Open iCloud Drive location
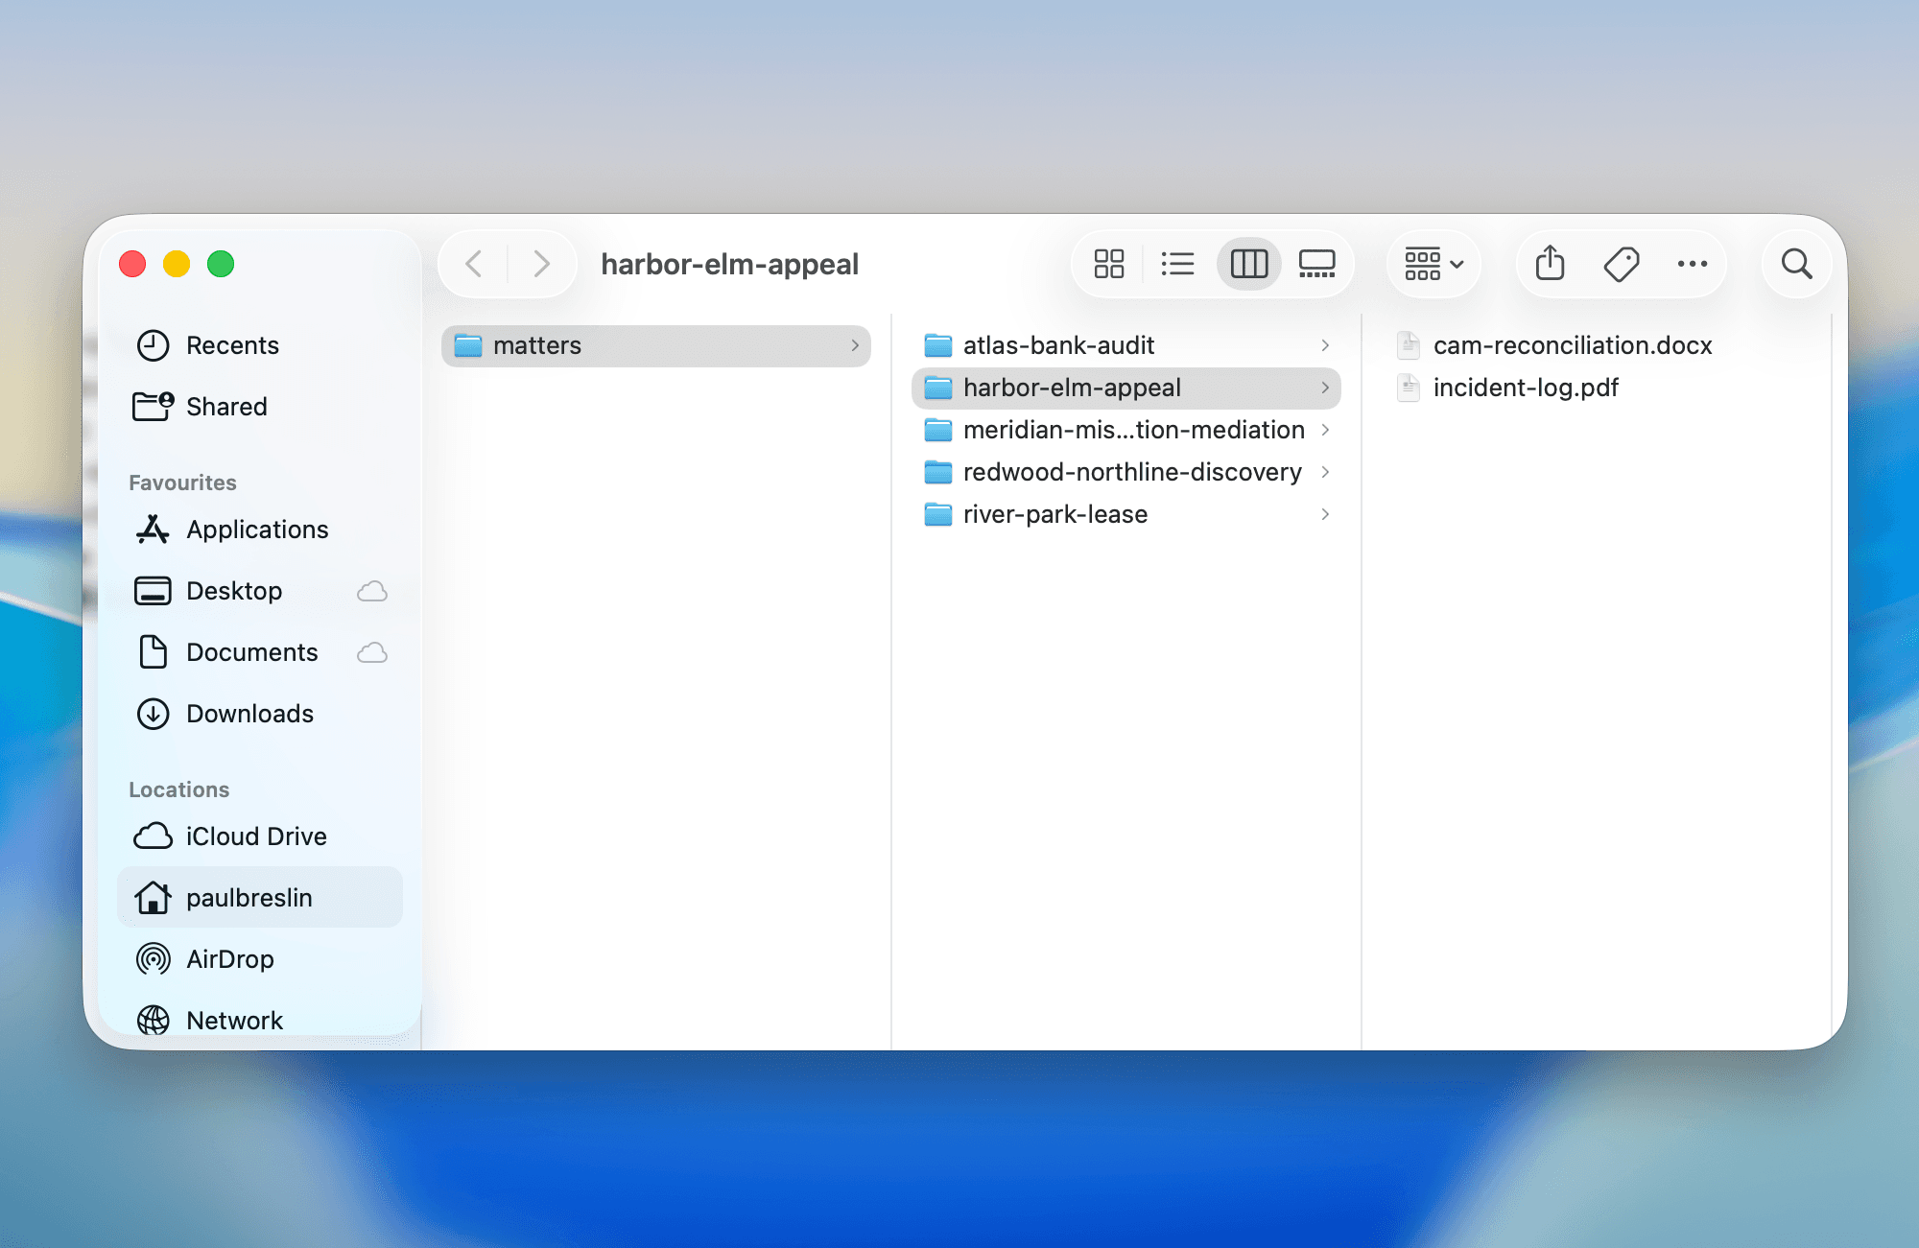The width and height of the screenshot is (1919, 1248). tap(256, 836)
